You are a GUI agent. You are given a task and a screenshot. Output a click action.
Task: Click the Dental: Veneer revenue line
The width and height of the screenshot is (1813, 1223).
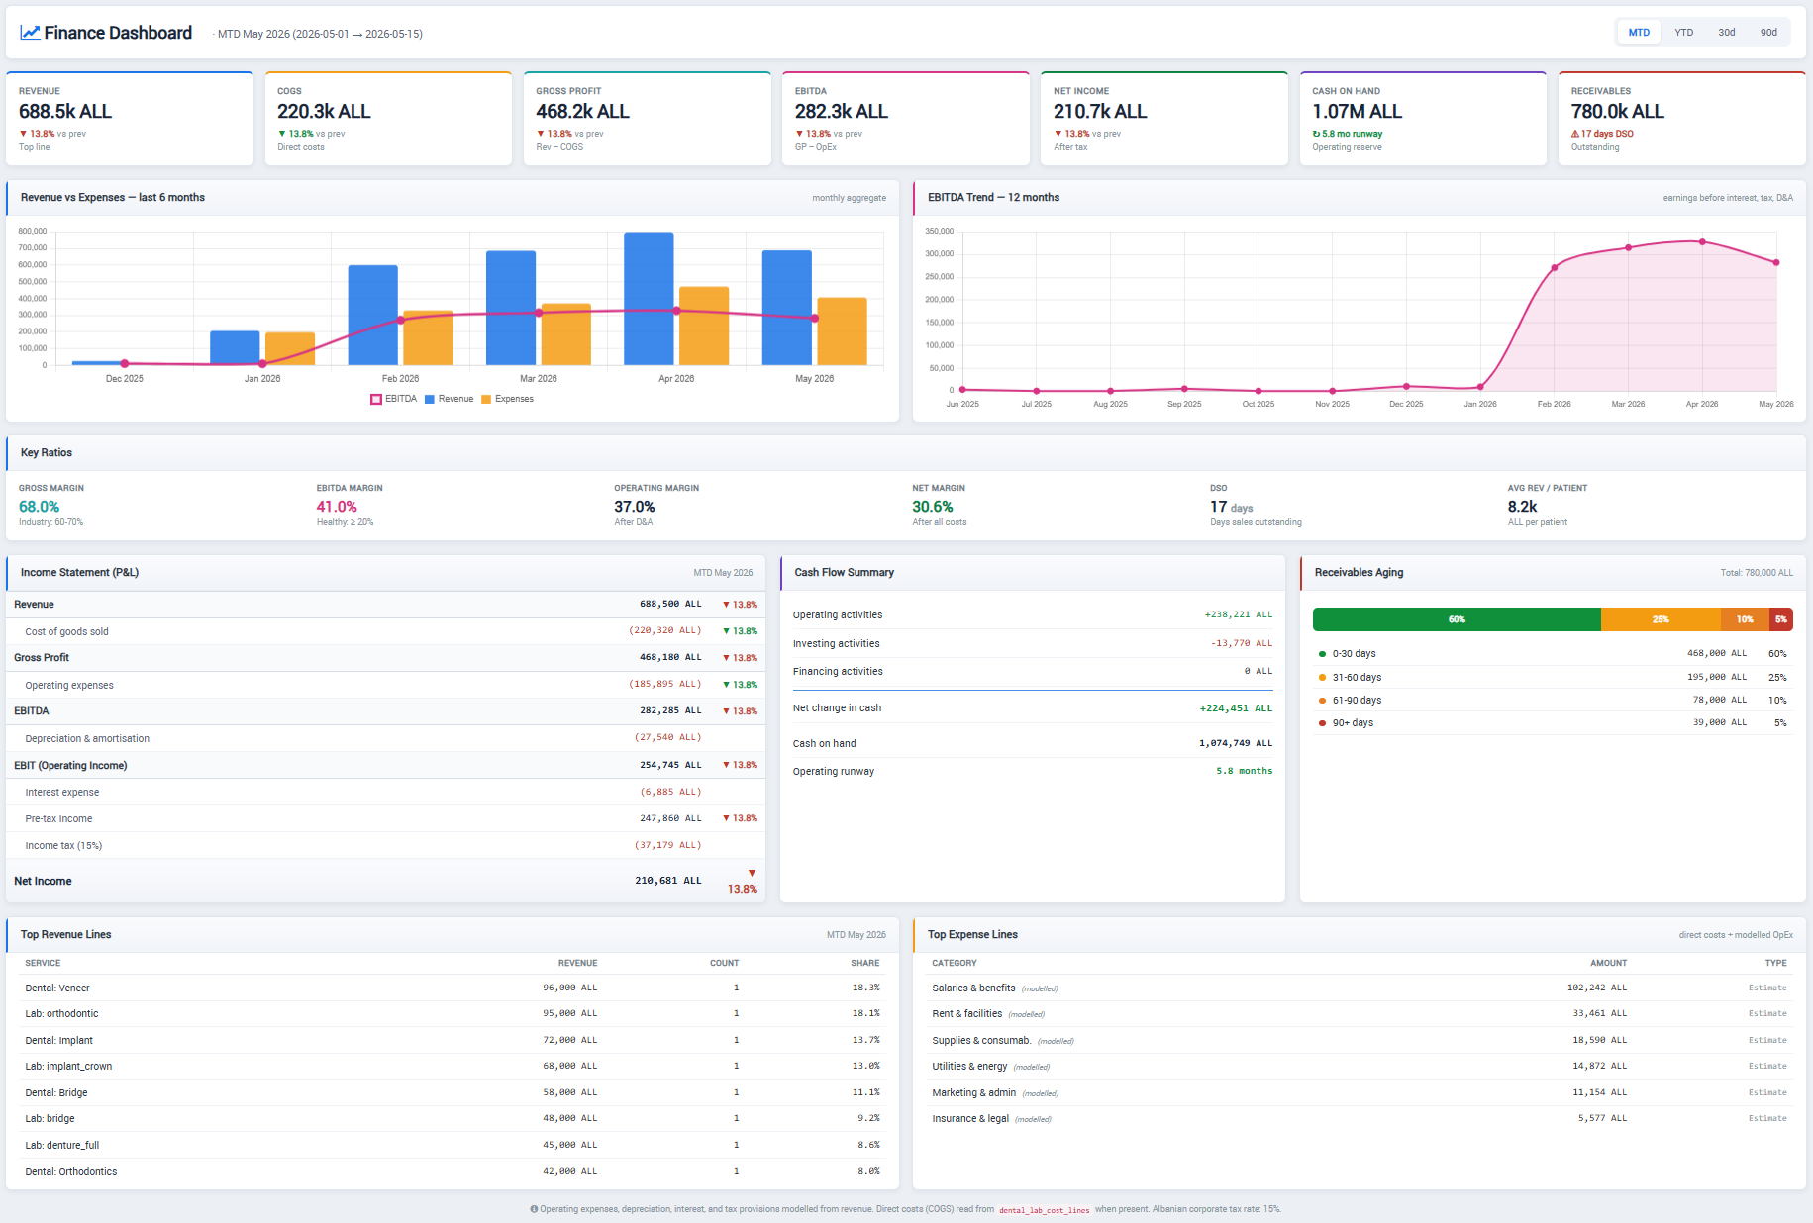453,988
